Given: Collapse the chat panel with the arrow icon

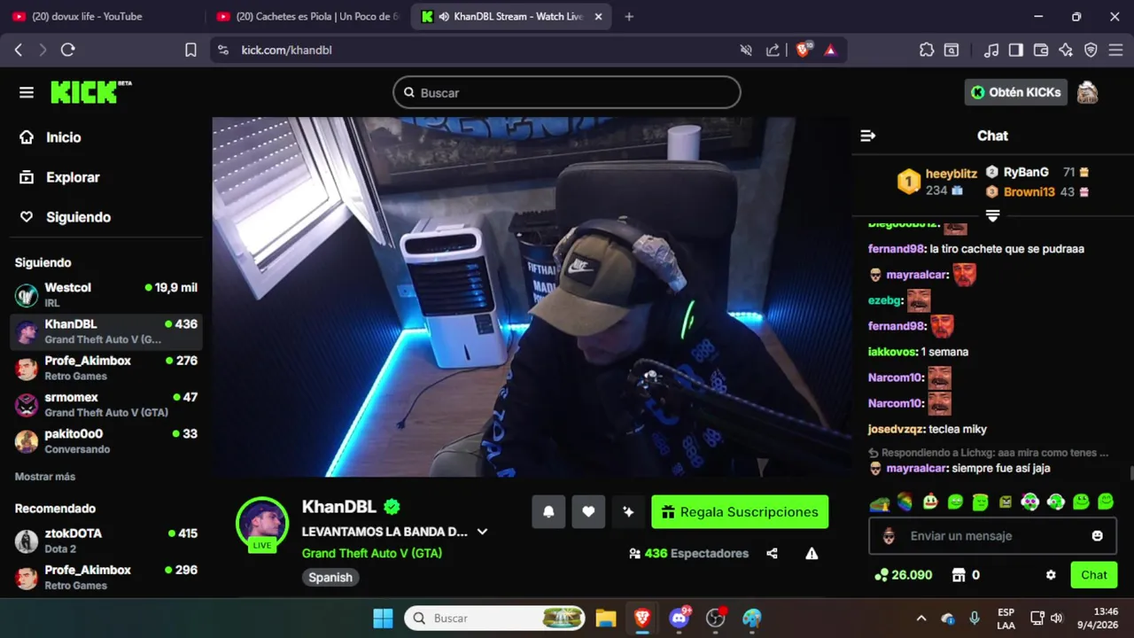Looking at the screenshot, I should 868,136.
